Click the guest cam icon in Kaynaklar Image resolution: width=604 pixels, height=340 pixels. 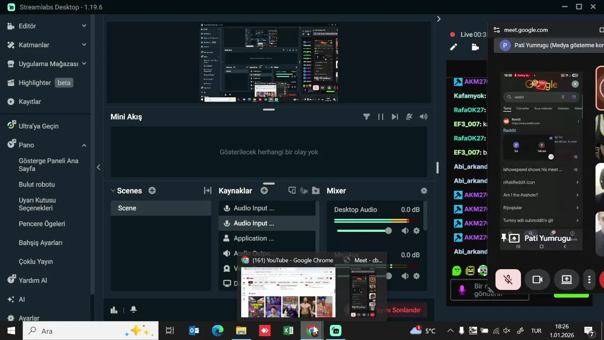[304, 191]
